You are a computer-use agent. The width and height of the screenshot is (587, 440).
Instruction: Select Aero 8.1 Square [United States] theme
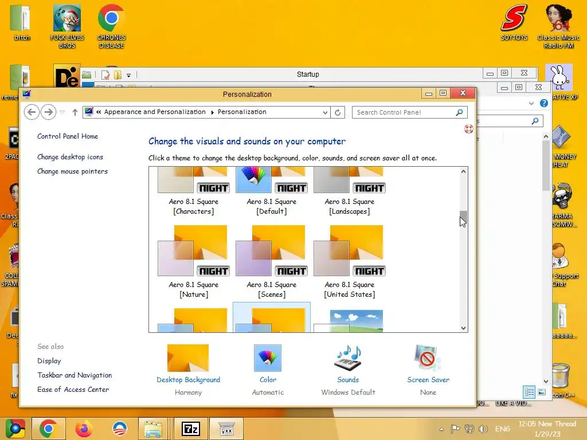349,262
